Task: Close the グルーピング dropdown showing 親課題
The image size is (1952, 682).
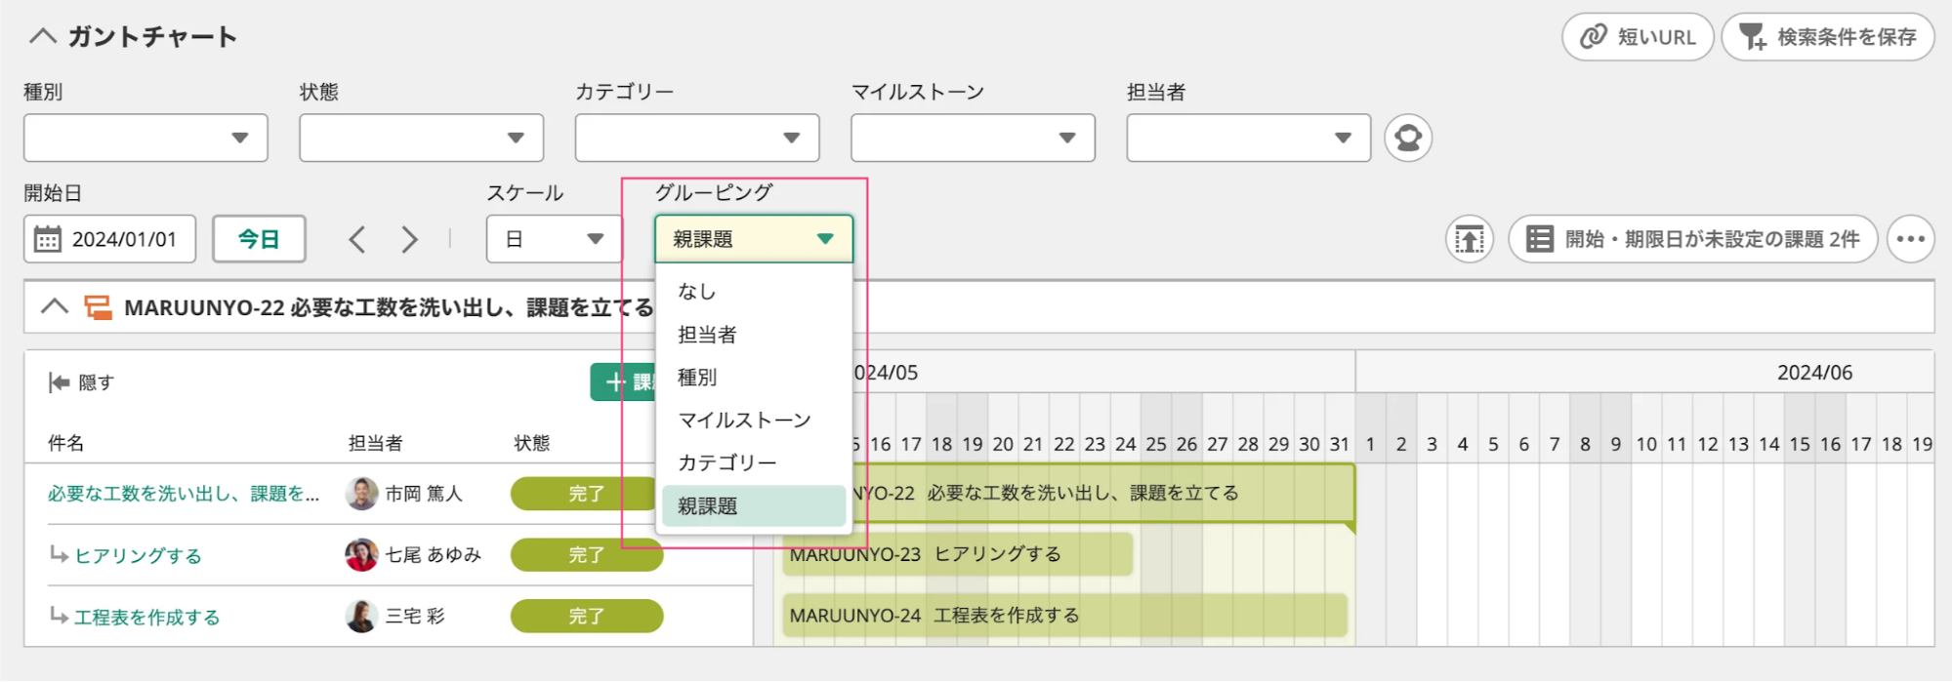Action: (754, 239)
